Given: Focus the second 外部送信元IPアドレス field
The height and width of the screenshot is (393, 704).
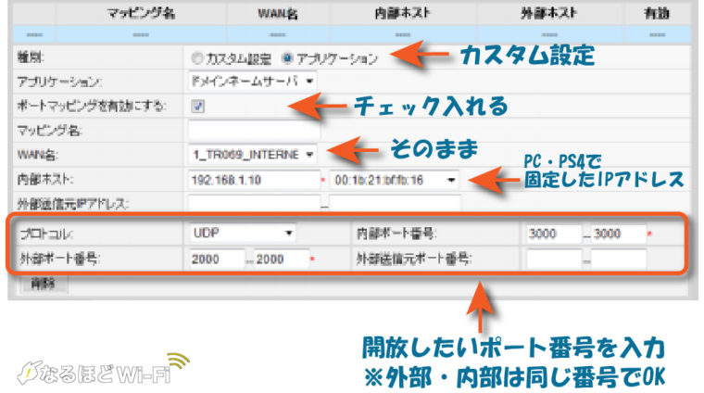Looking at the screenshot, I should [x=396, y=203].
